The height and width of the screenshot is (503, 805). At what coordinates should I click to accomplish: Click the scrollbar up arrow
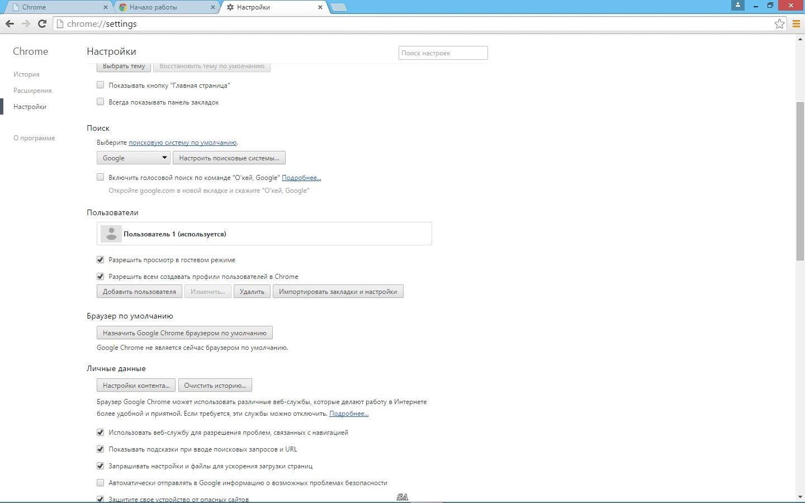coord(800,40)
